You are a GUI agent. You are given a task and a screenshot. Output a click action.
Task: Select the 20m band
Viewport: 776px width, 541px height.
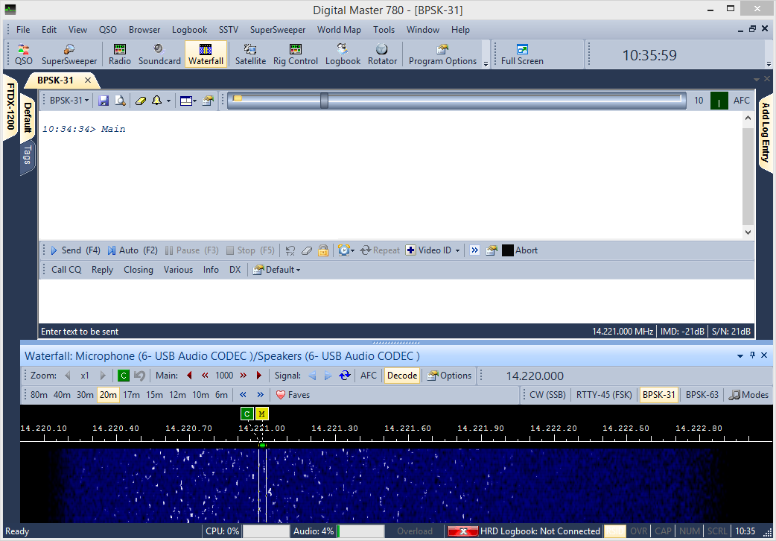point(108,395)
